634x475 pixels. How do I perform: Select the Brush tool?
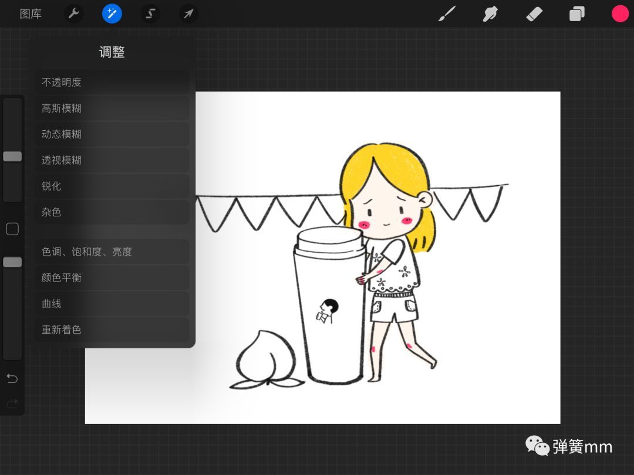[x=447, y=13]
